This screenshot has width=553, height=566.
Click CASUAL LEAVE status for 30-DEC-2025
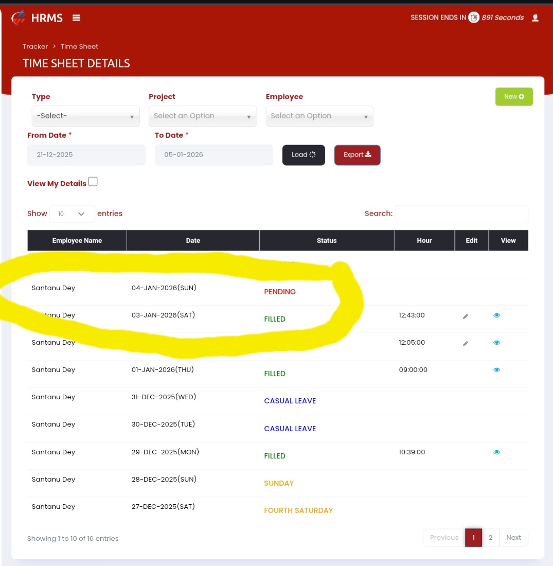[290, 429]
